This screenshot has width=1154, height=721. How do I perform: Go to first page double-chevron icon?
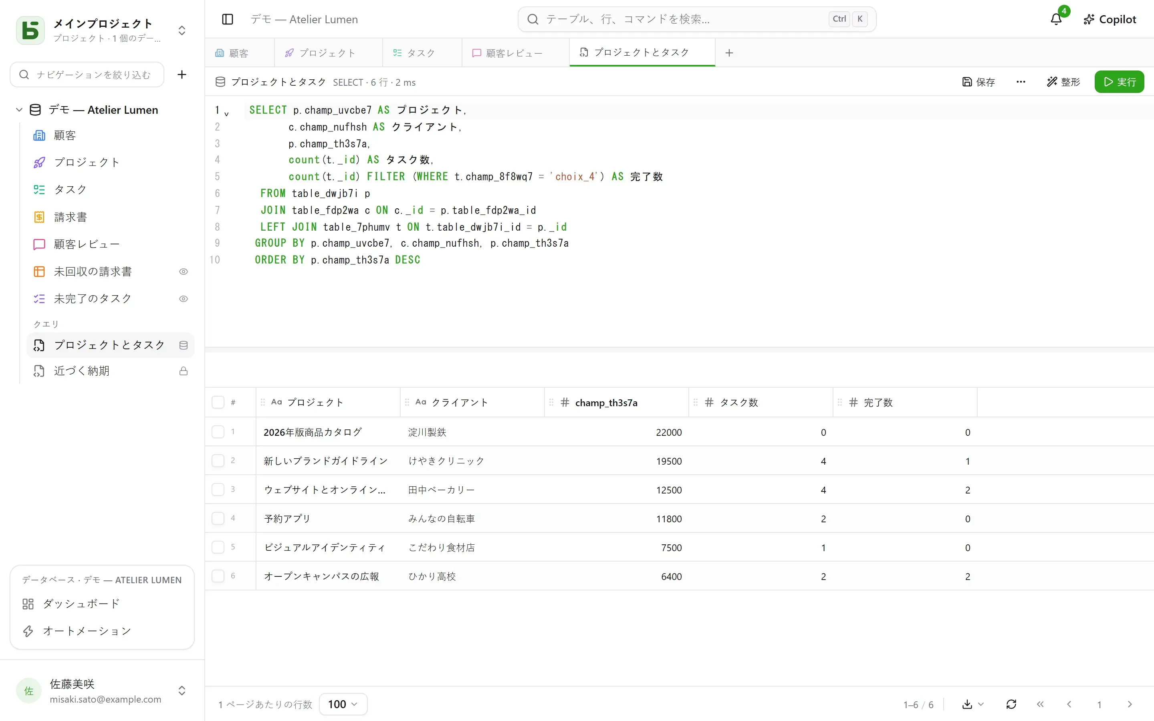pyautogui.click(x=1040, y=704)
